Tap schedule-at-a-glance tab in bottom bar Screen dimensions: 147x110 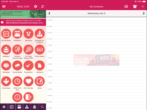(27, 107)
